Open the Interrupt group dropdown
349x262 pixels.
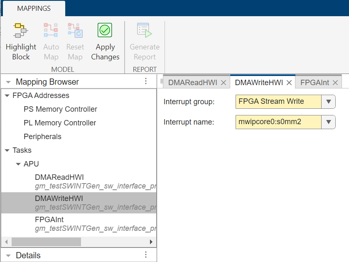(329, 101)
